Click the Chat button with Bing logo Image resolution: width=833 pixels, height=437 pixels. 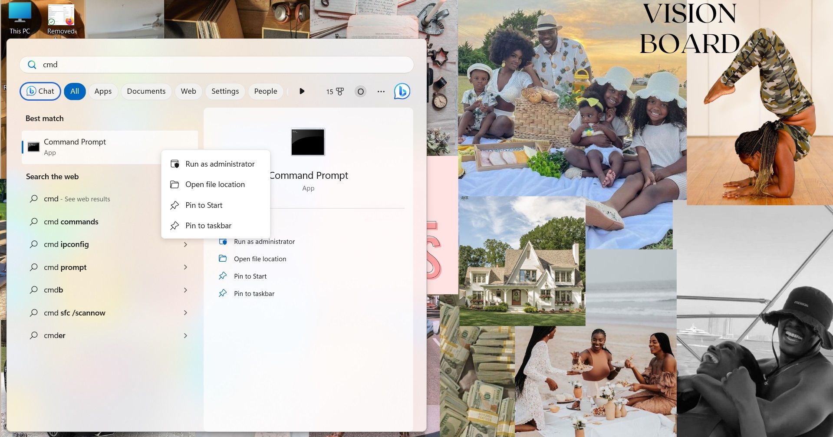coord(40,91)
